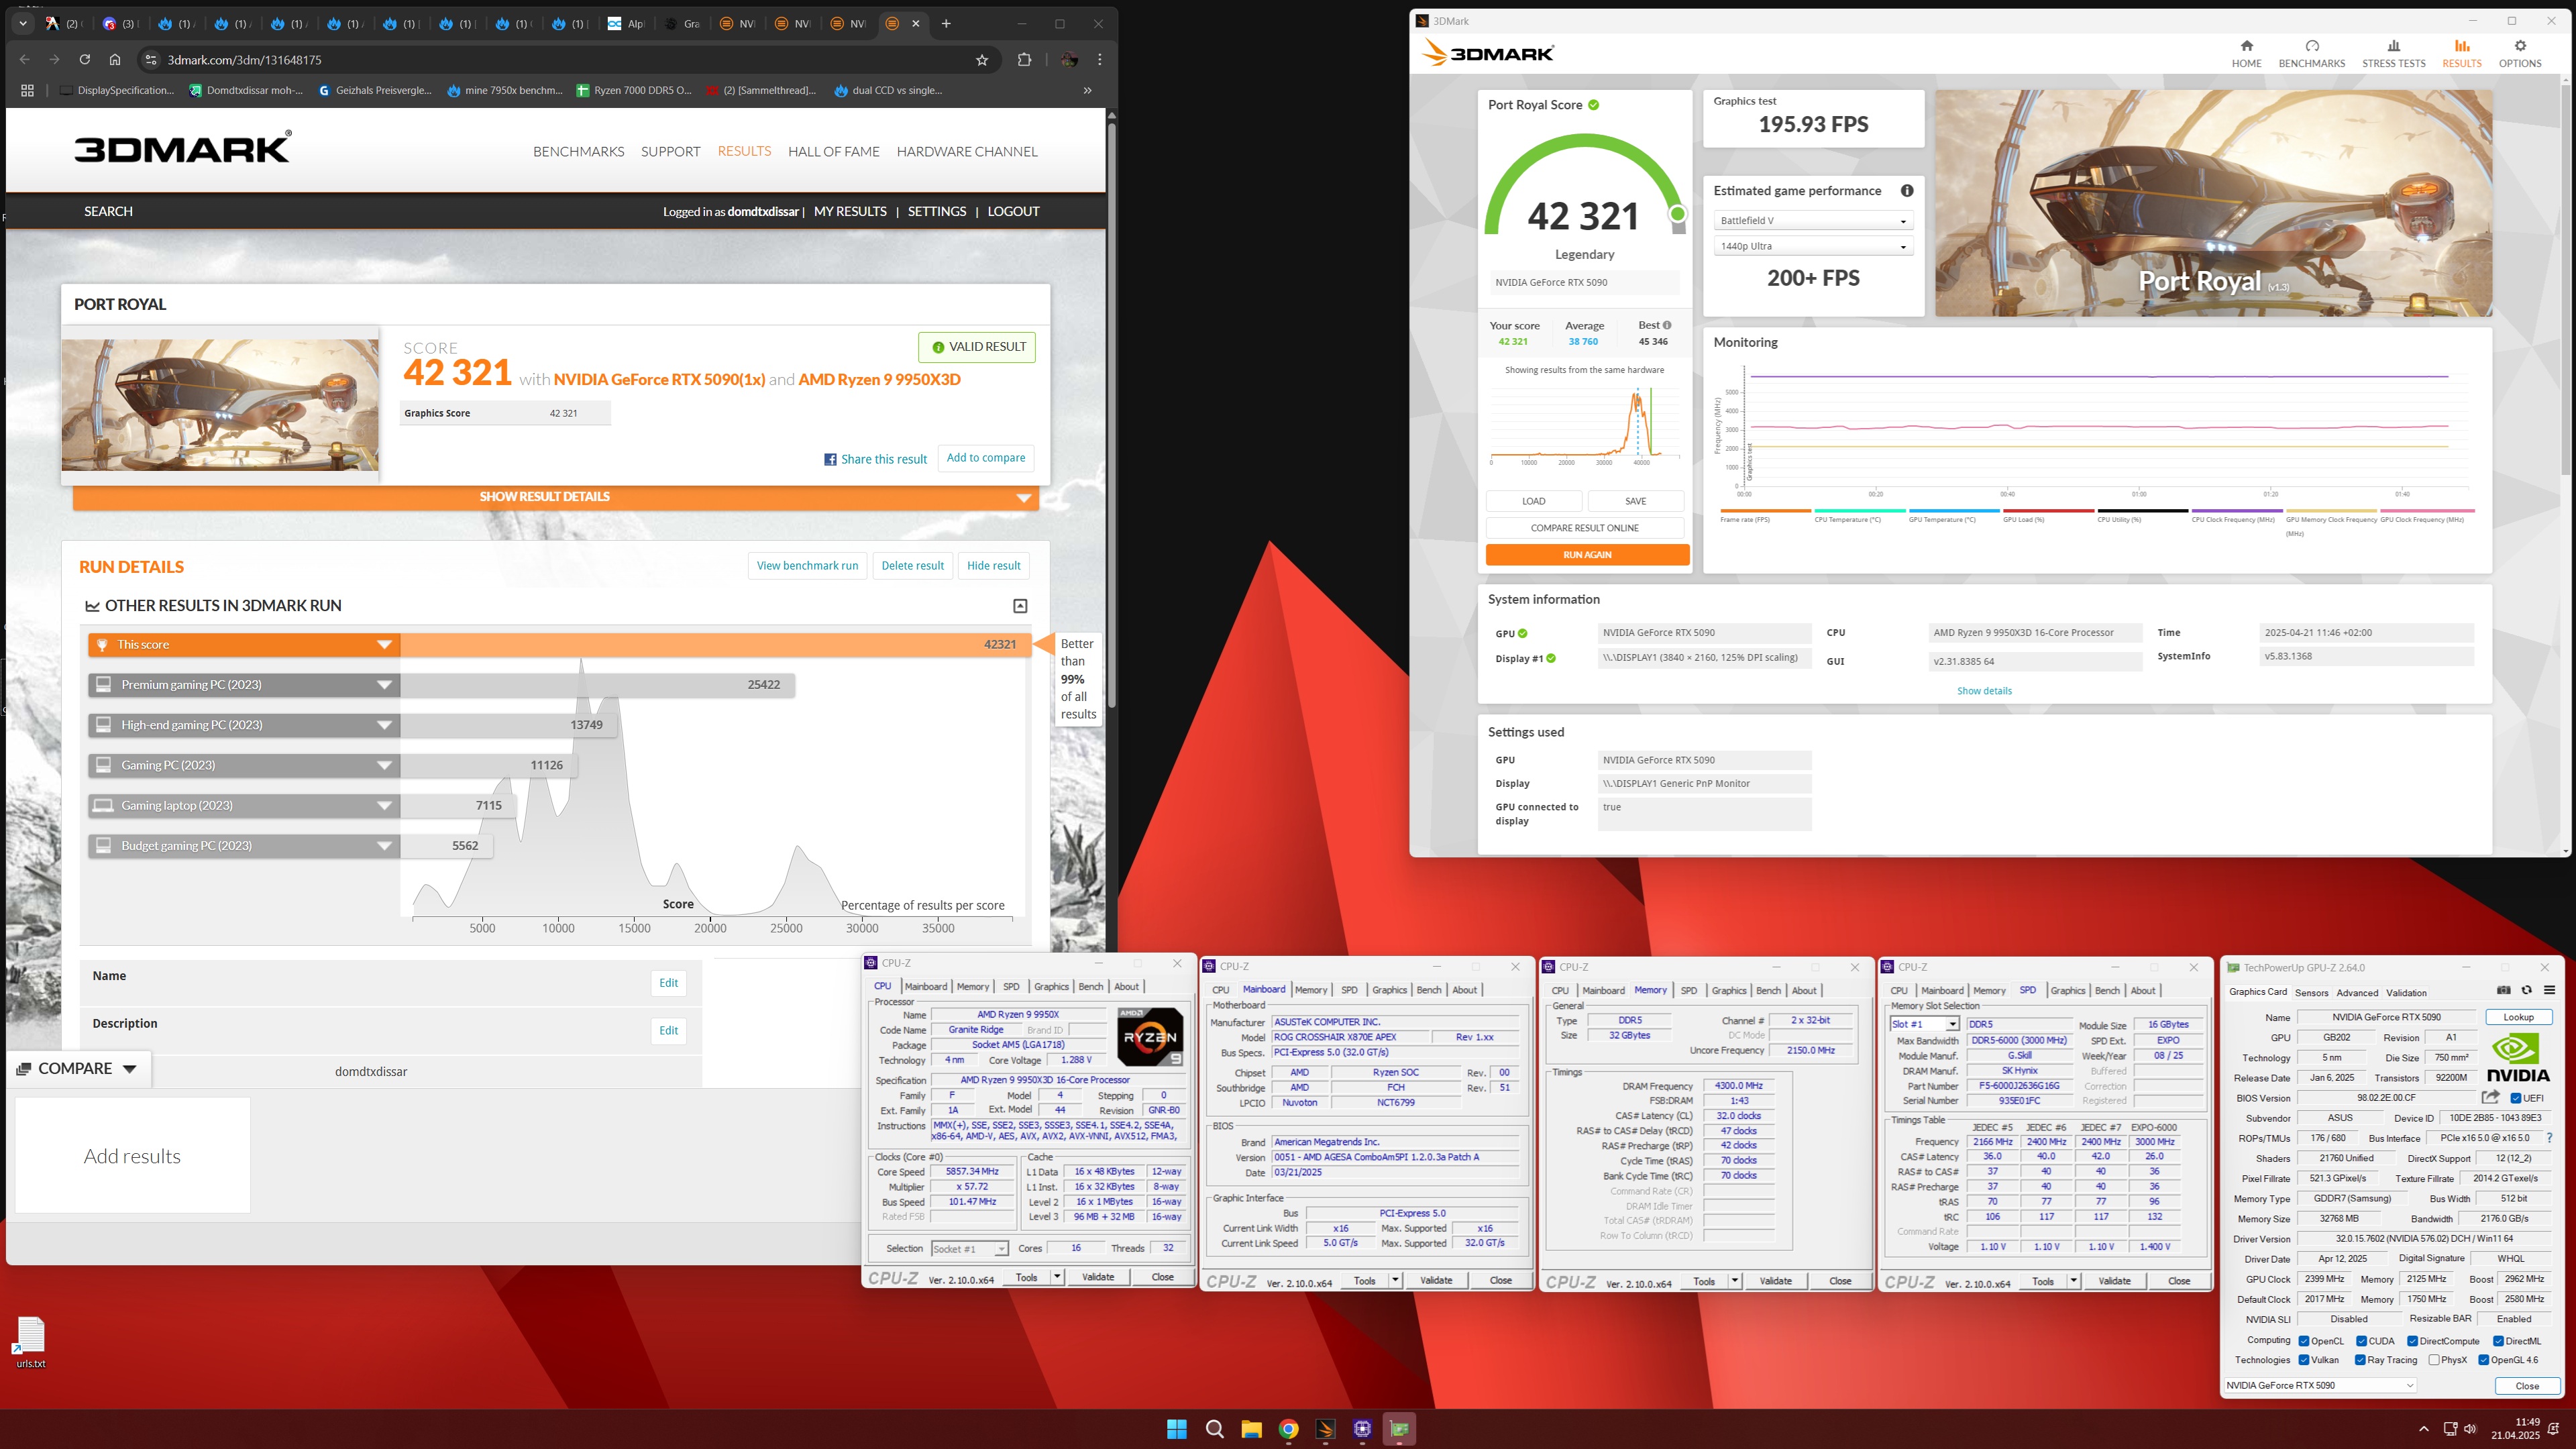
Task: Switch to Sensors tab in GPU-Z
Action: [x=2311, y=993]
